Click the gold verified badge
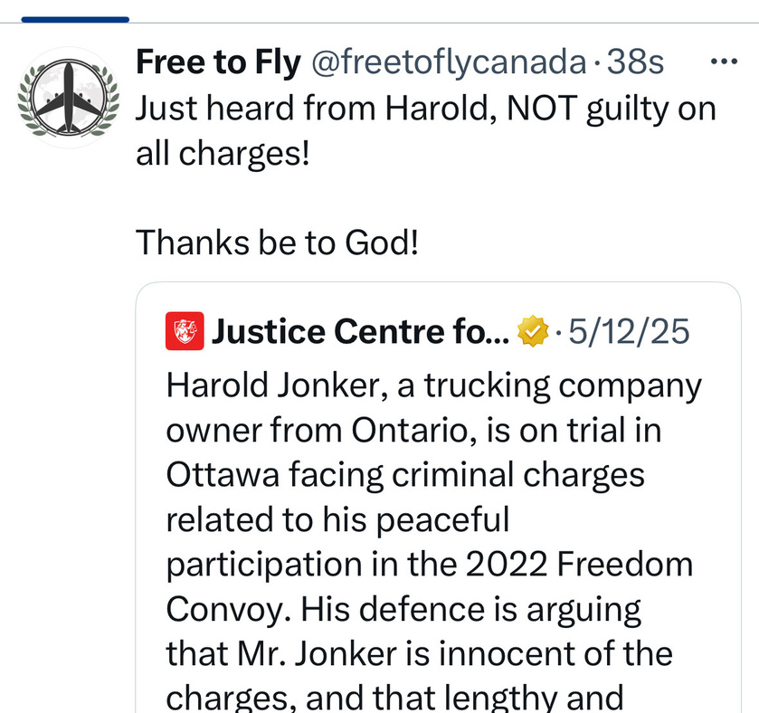Viewport: 759px width, 713px height. click(533, 331)
